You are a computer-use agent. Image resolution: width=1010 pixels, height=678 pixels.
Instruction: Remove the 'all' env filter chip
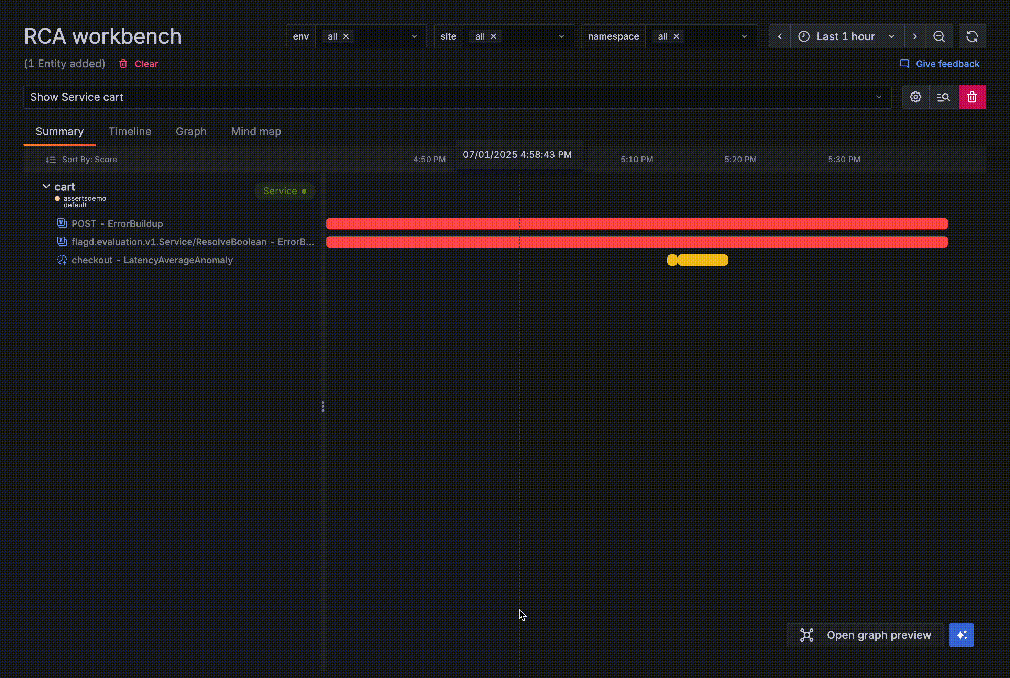(346, 36)
